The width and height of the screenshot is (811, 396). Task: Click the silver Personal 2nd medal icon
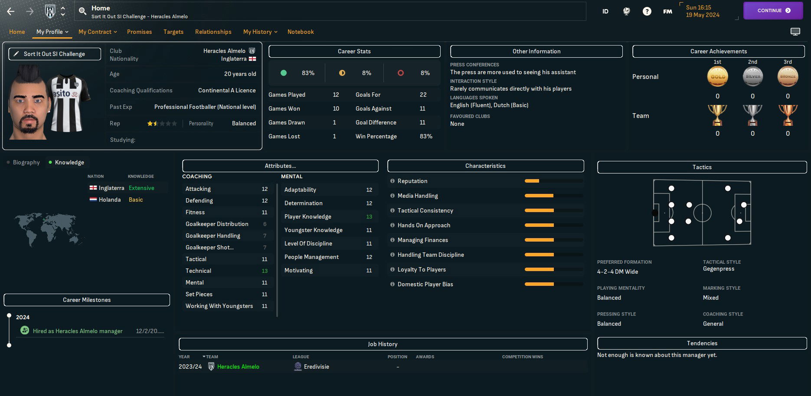tap(752, 76)
